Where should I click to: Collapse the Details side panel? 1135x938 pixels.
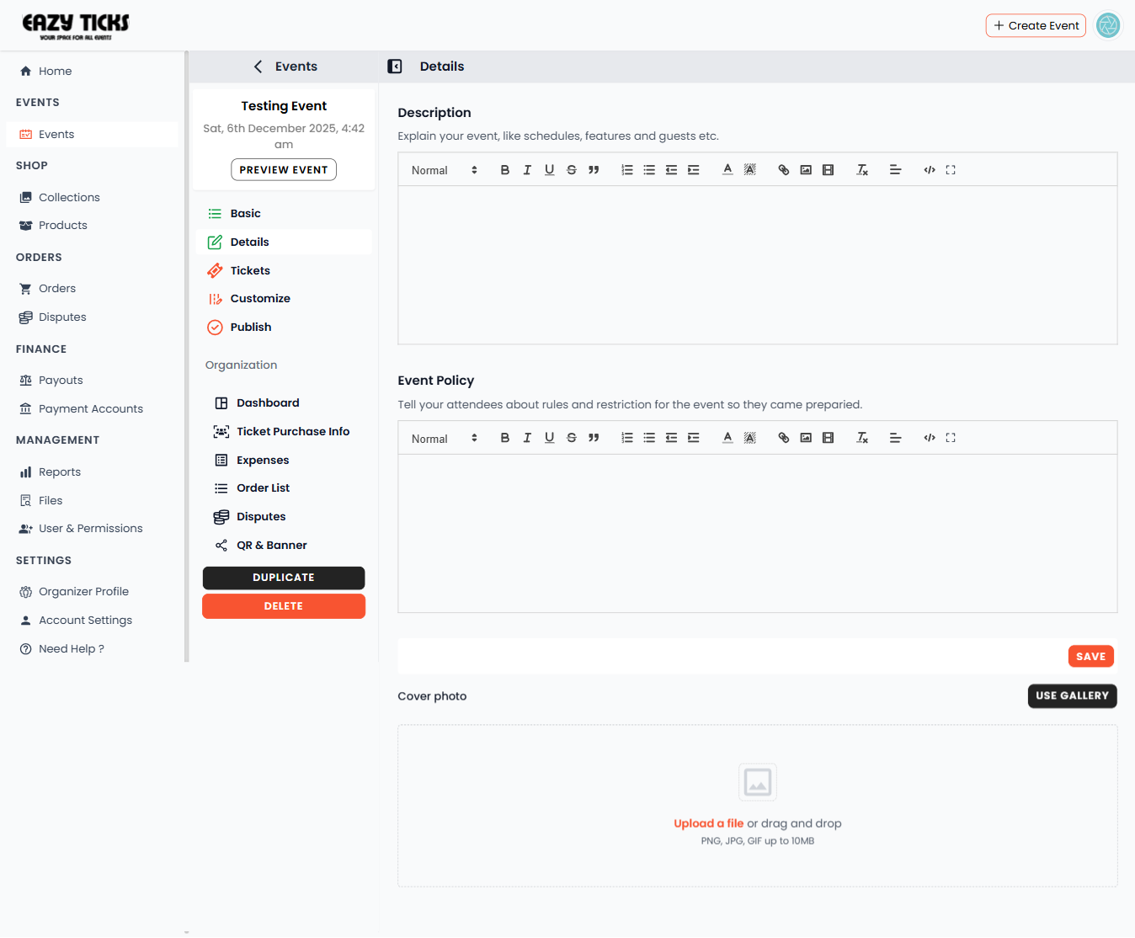coord(395,67)
